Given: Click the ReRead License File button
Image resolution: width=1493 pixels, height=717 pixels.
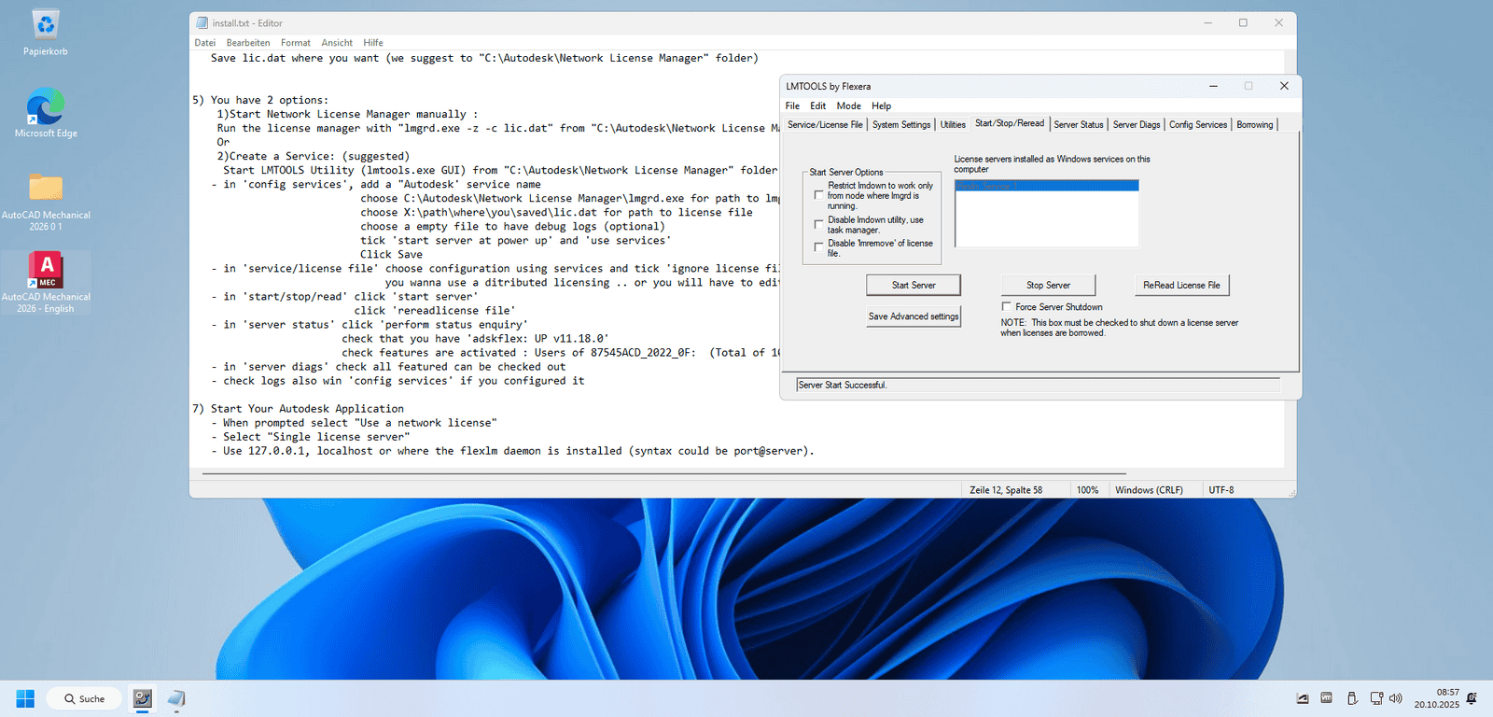Looking at the screenshot, I should (x=1181, y=285).
